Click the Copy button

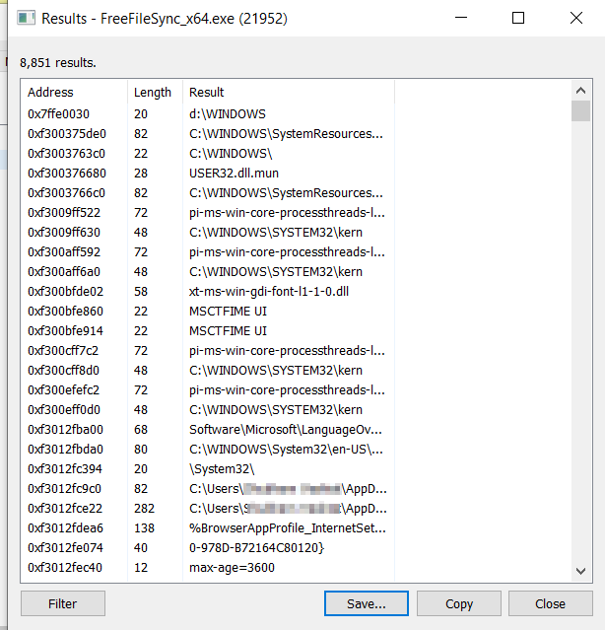point(458,603)
